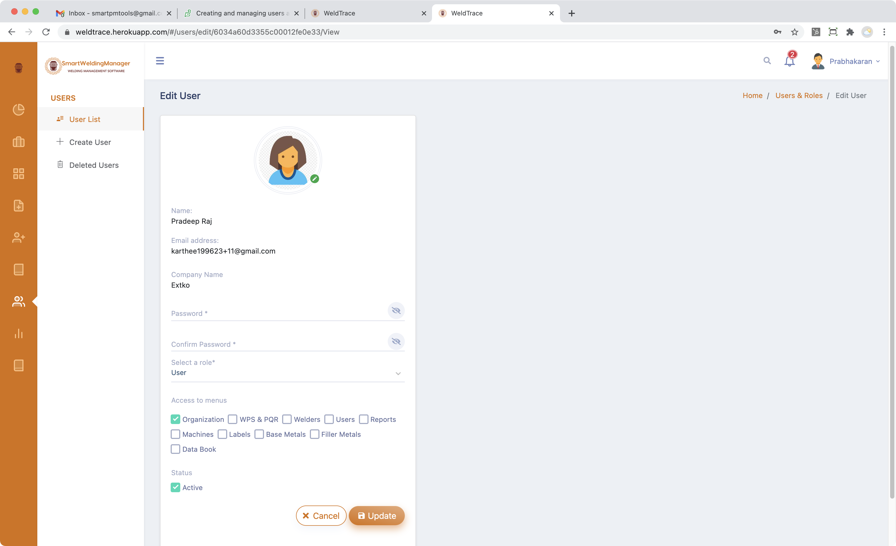Image resolution: width=896 pixels, height=546 pixels.
Task: Open the Deleted Users menu item
Action: (91, 165)
